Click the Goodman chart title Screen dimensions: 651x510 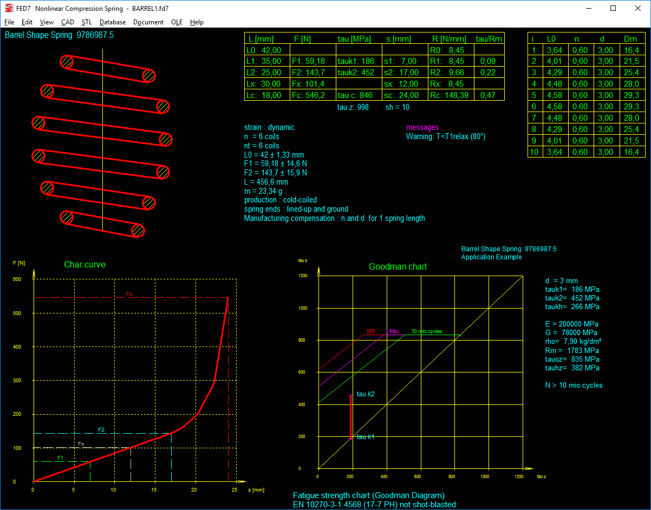point(398,266)
